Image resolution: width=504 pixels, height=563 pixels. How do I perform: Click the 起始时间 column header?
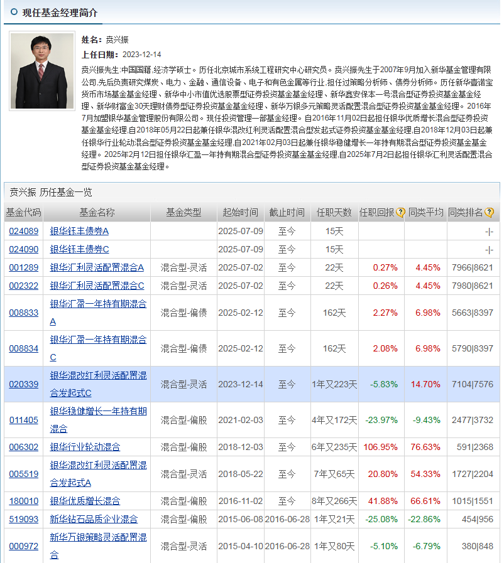(x=241, y=213)
